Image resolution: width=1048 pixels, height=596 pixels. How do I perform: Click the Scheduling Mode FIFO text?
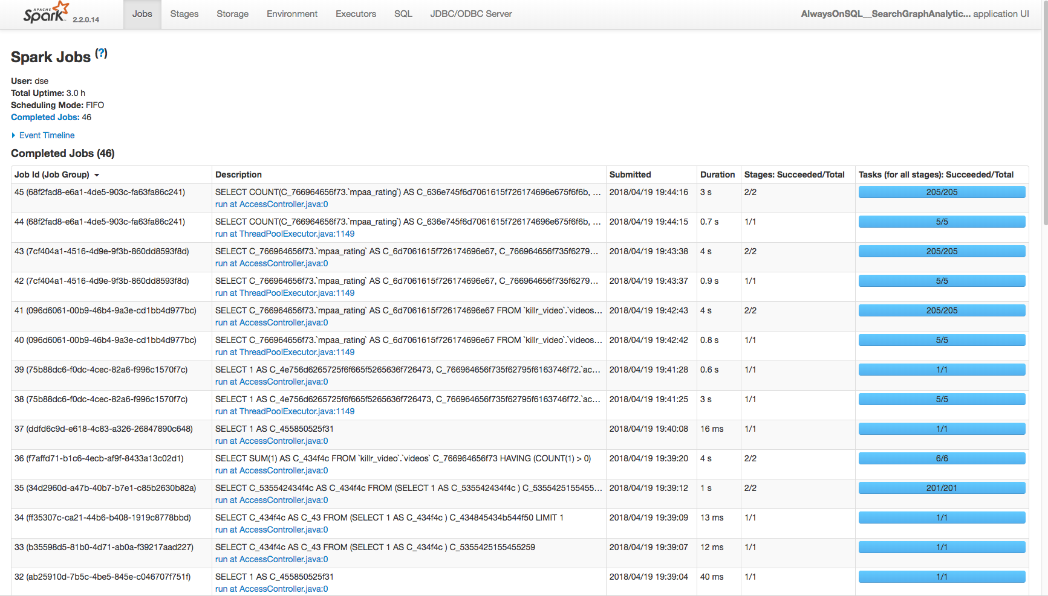57,105
